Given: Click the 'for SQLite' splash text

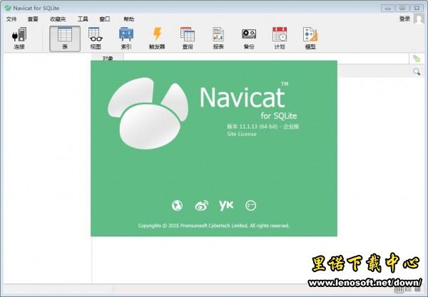Looking at the screenshot, I should 279,116.
